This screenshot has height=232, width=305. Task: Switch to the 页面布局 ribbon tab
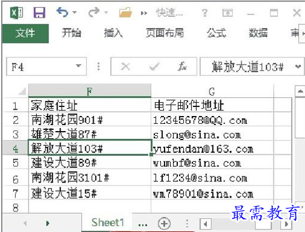(x=165, y=33)
